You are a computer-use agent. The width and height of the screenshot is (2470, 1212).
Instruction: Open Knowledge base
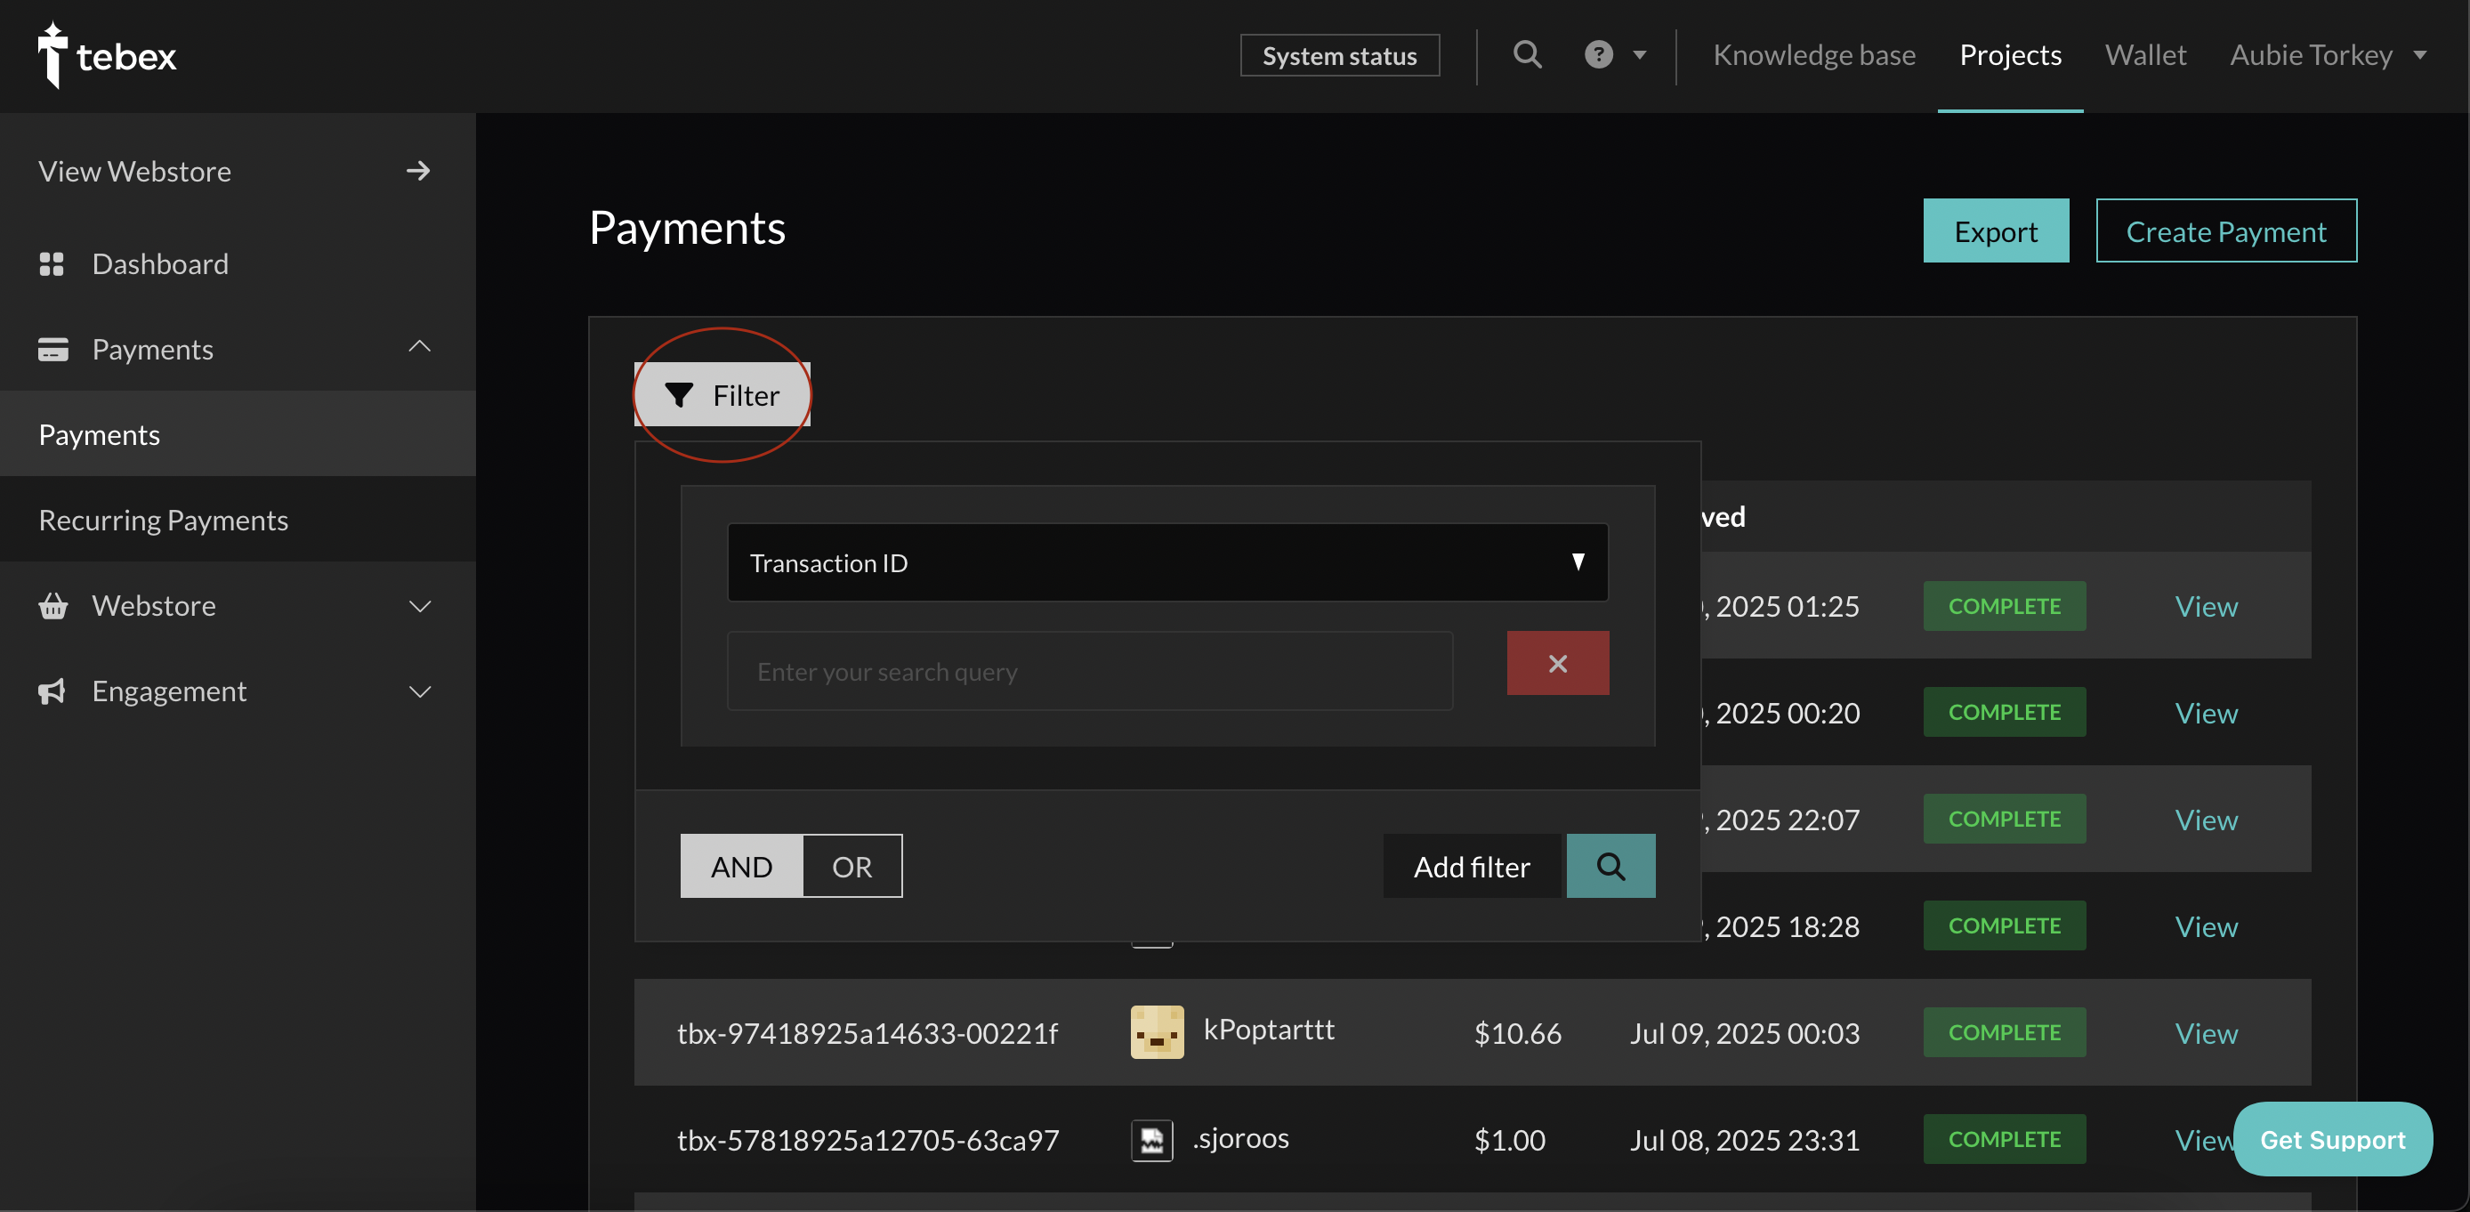(x=1814, y=54)
